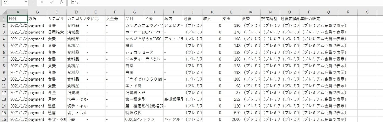Select the 入金先 header cell
This screenshot has width=383, height=122.
pos(115,18)
